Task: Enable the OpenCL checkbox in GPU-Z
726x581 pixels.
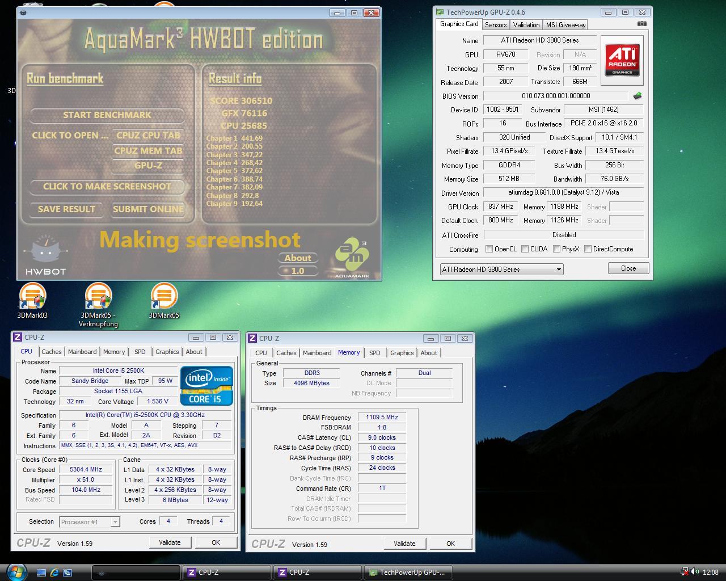Action: click(489, 249)
